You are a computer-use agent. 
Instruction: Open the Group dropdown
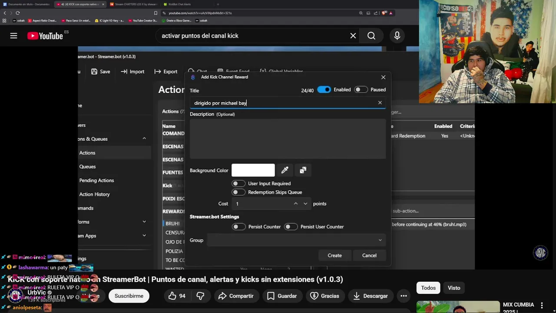(x=296, y=240)
